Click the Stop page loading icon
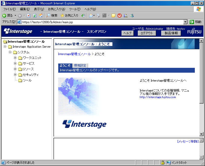The image size is (205, 166). [x=29, y=16]
